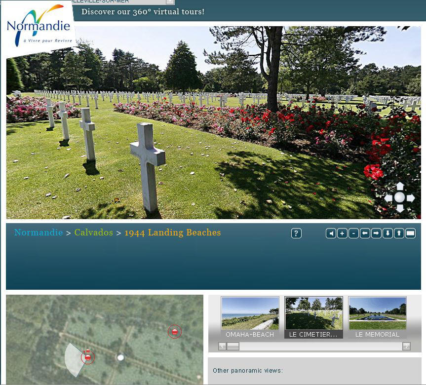Click the down arrow on the panorama navigation pad
Viewport: 426px width, 385px height.
[x=400, y=208]
